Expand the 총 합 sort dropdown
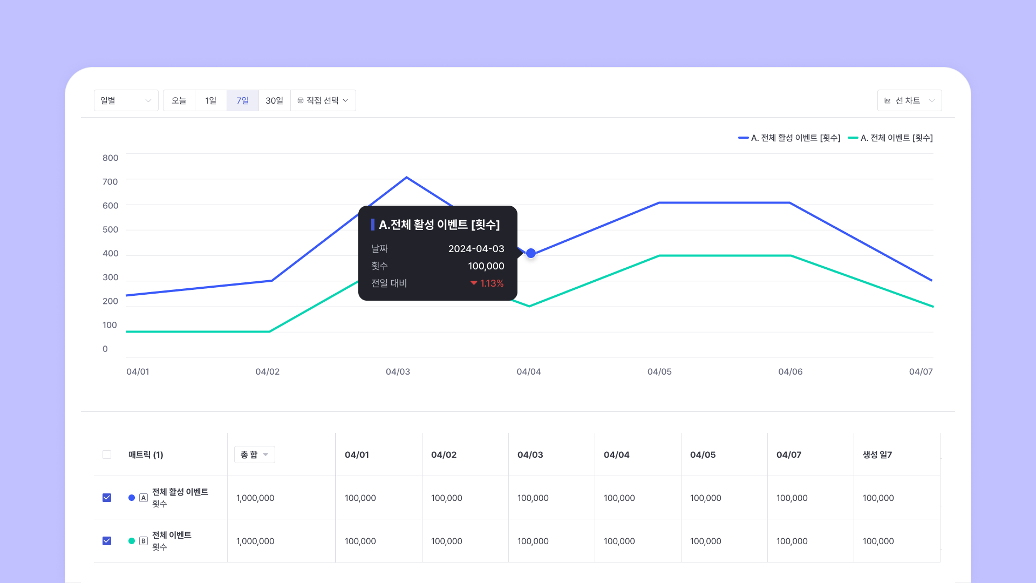Screen dimensions: 1036x583 pos(254,455)
